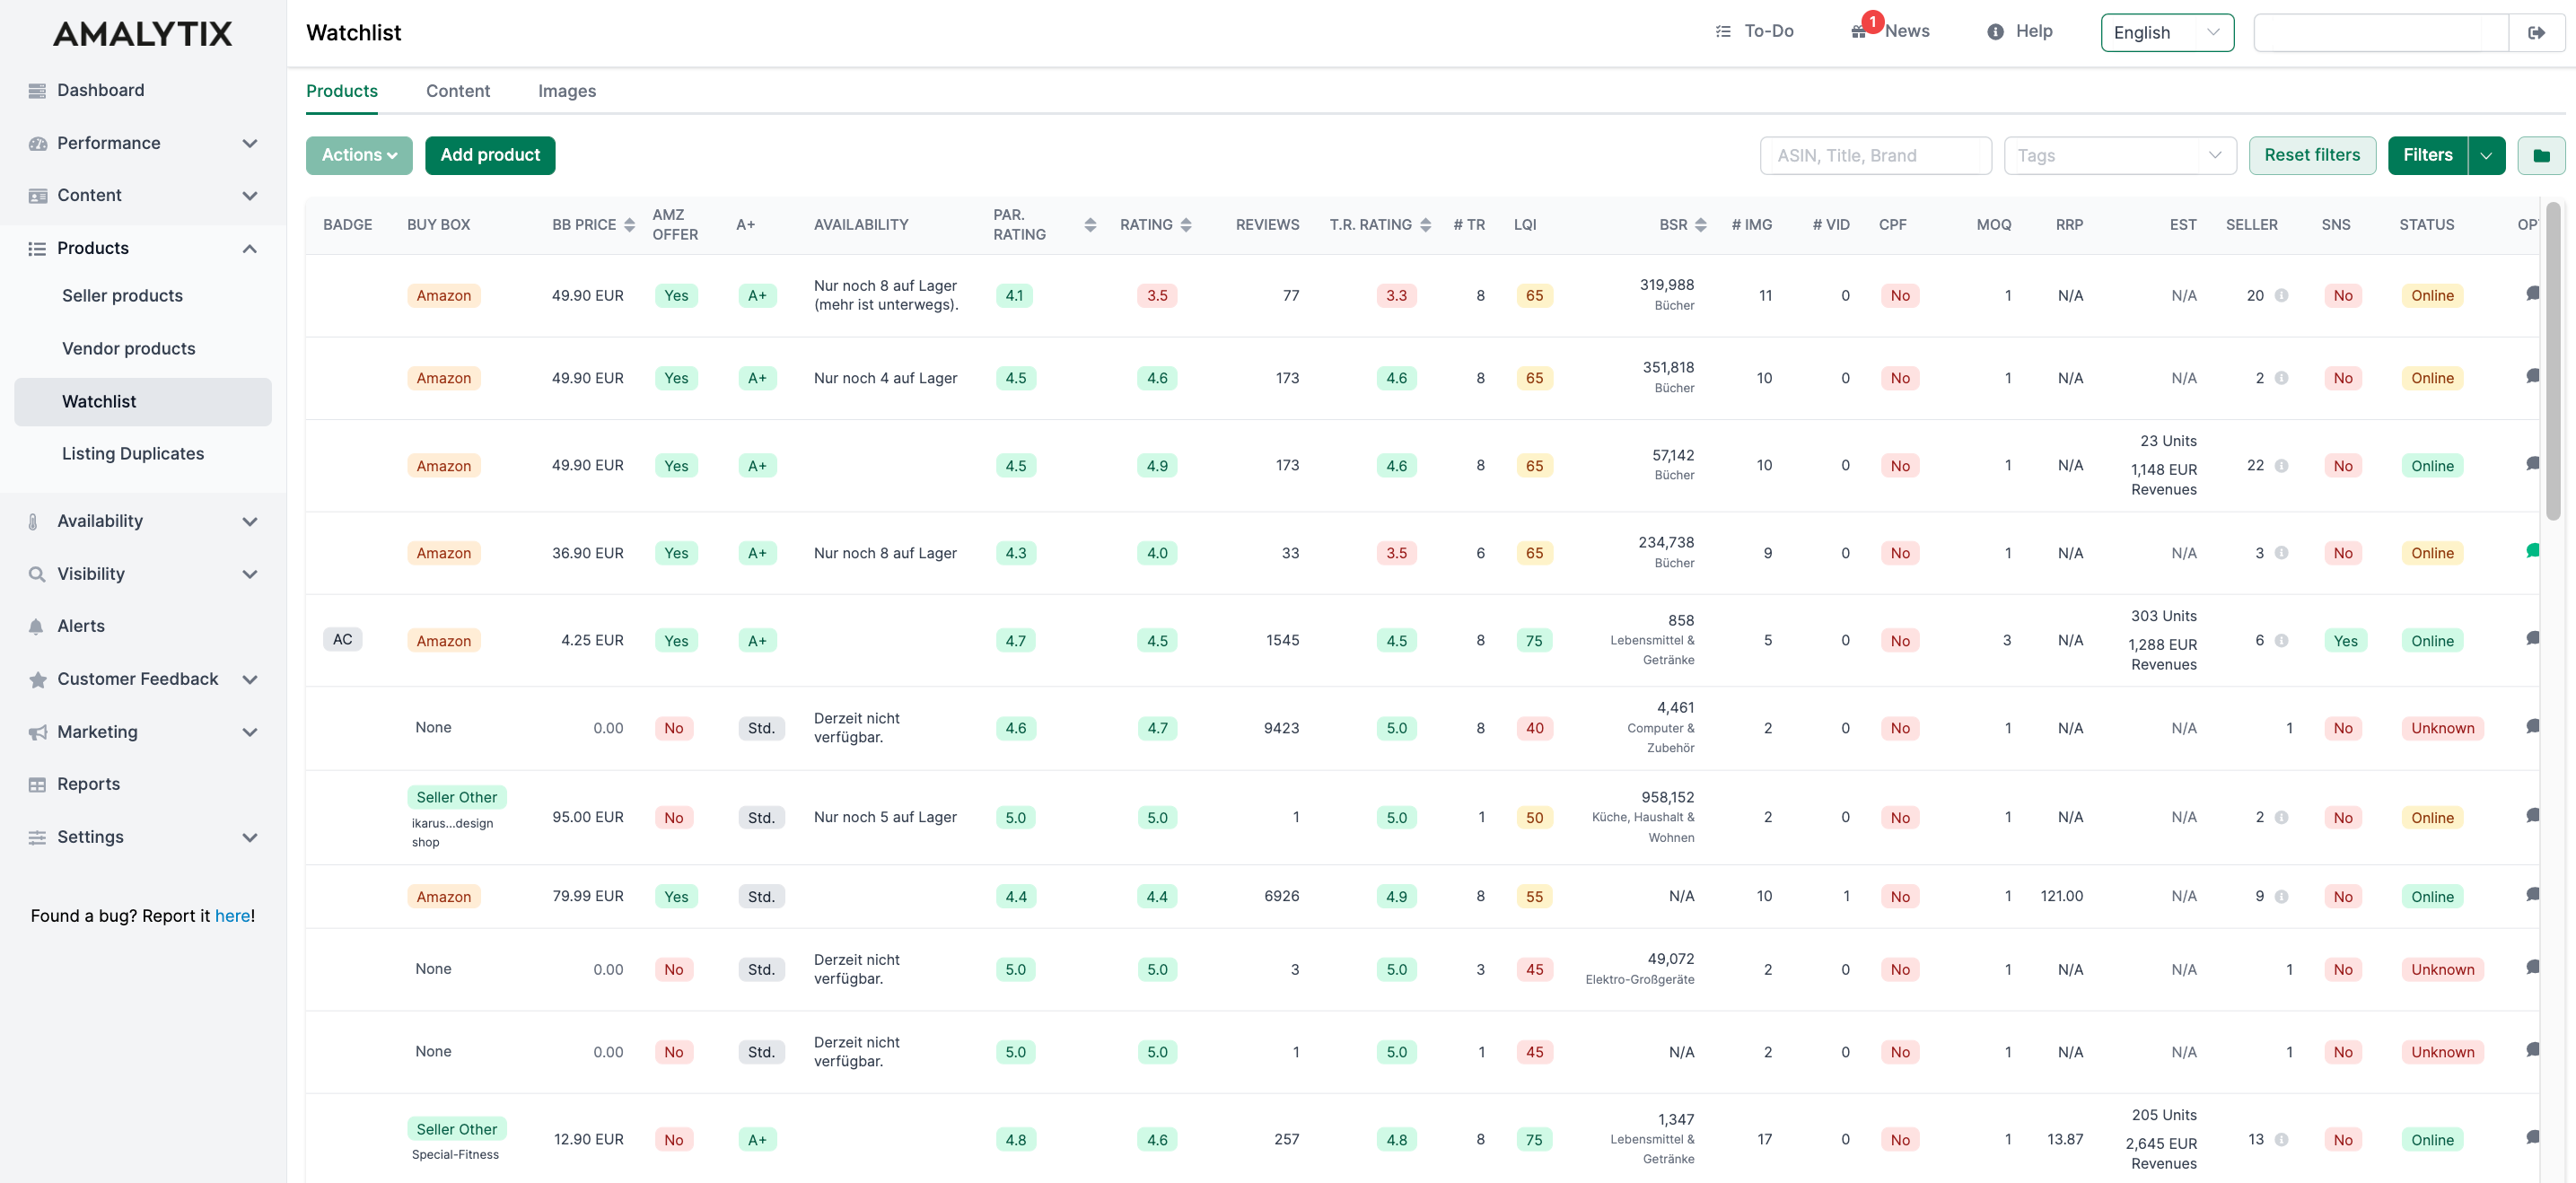Expand the Marketing menu chevron
This screenshot has width=2576, height=1183.
point(250,732)
